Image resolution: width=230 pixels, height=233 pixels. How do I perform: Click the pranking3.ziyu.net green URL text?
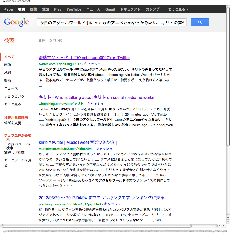coord(70,204)
